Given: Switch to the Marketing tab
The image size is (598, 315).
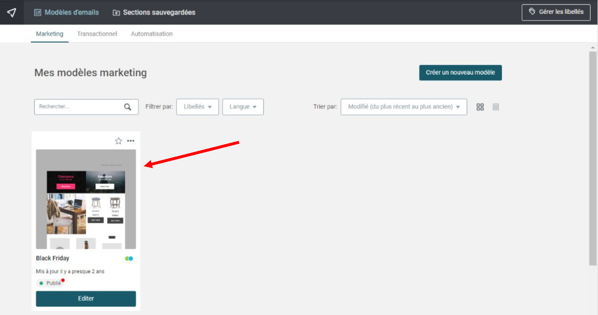Looking at the screenshot, I should (50, 34).
